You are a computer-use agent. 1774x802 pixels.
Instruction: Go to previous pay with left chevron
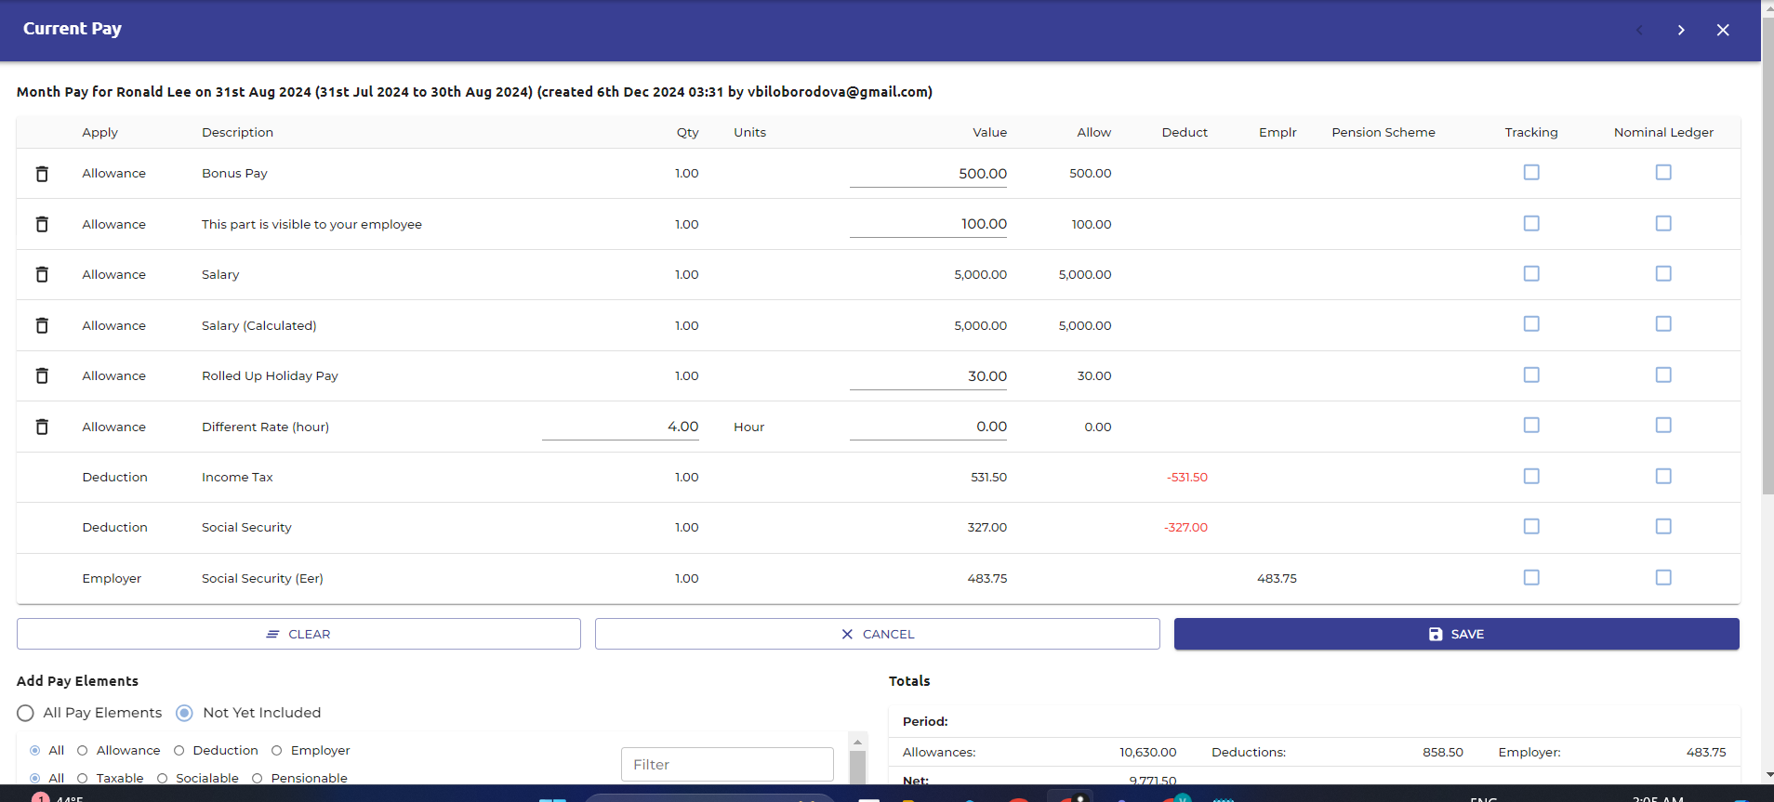(1639, 30)
